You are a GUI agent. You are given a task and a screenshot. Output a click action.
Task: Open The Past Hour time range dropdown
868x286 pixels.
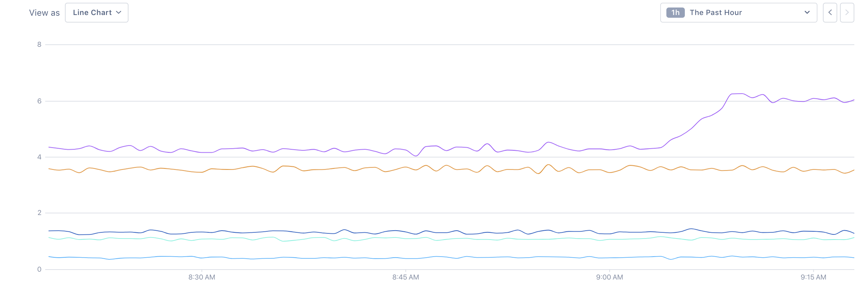coord(738,13)
